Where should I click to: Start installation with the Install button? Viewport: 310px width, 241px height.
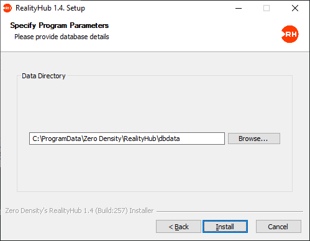click(x=225, y=227)
